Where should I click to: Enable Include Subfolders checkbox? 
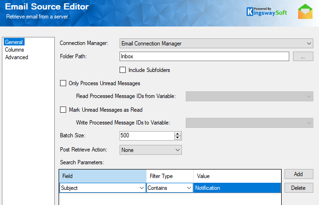pos(123,70)
